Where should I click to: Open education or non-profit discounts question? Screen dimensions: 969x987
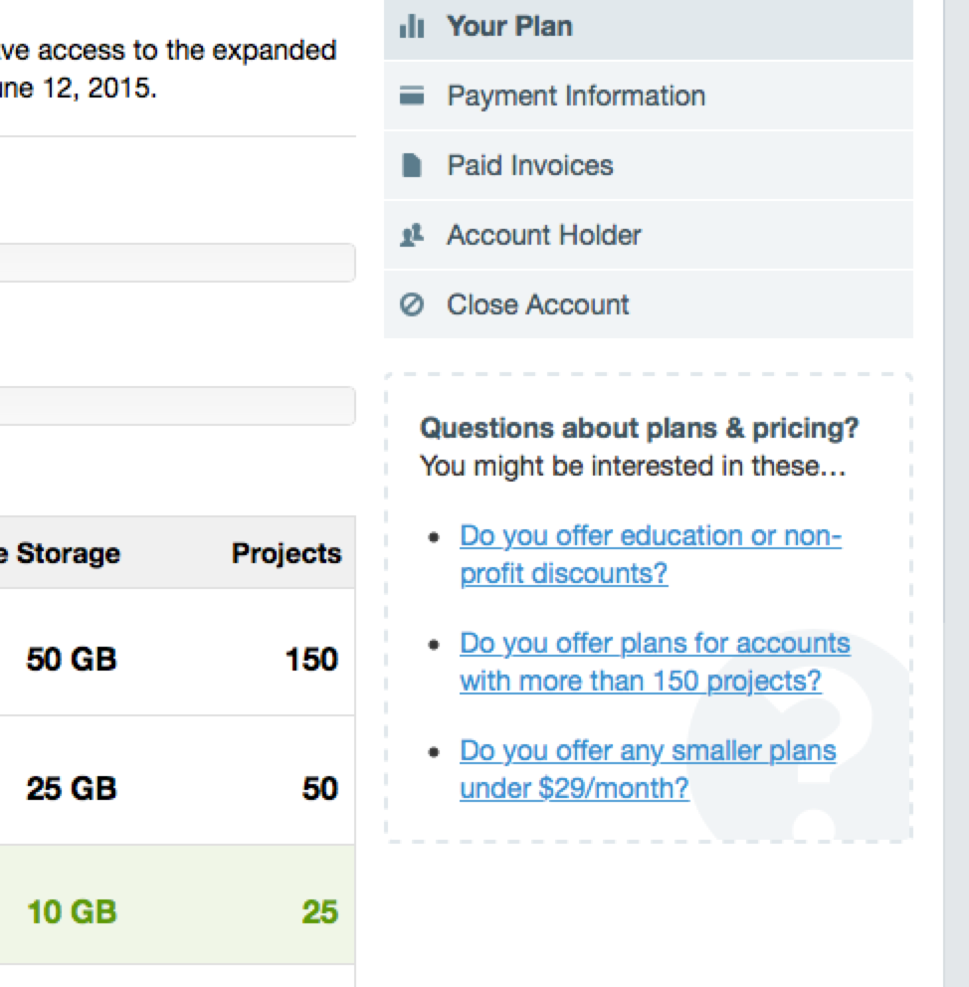[x=651, y=554]
